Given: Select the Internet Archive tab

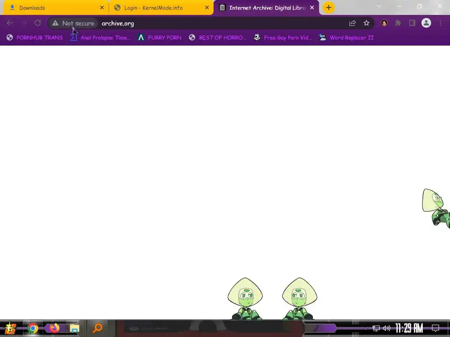Looking at the screenshot, I should tap(266, 8).
